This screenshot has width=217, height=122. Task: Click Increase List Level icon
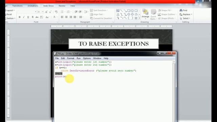click(80, 12)
